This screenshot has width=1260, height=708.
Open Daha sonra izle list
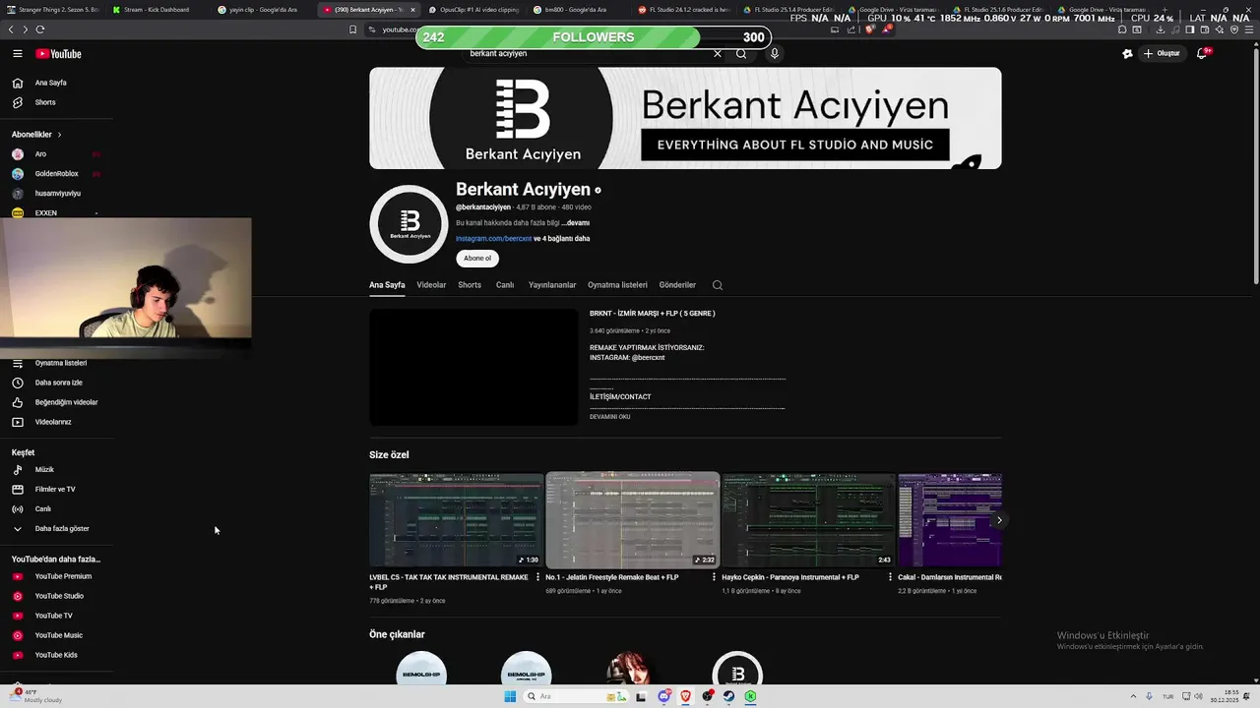[59, 383]
